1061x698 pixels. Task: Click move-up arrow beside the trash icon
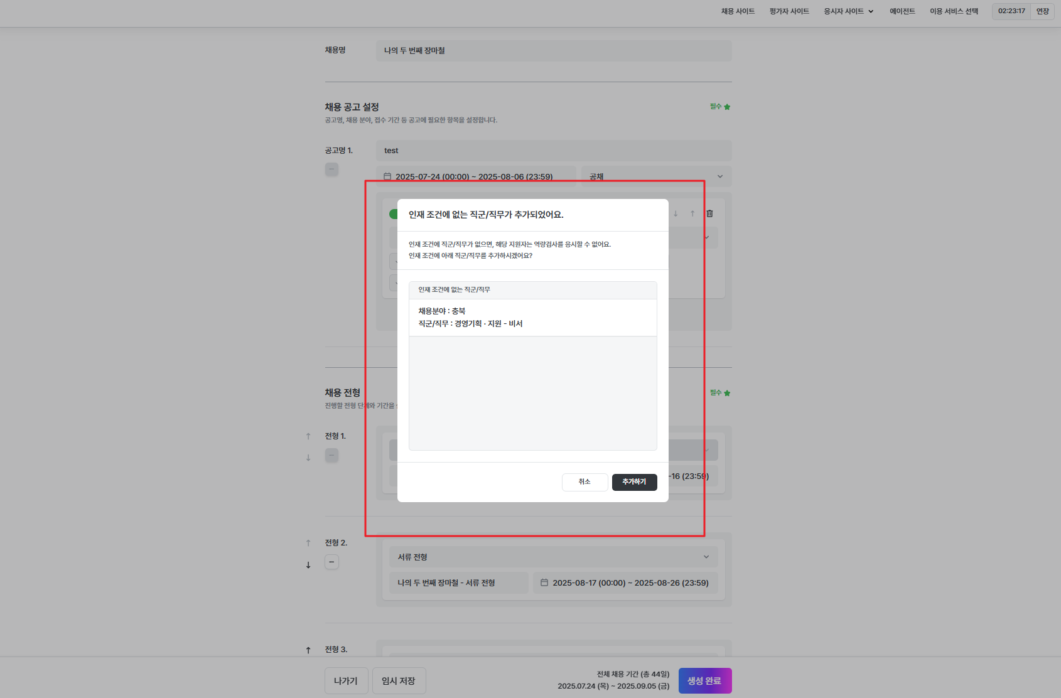[692, 213]
